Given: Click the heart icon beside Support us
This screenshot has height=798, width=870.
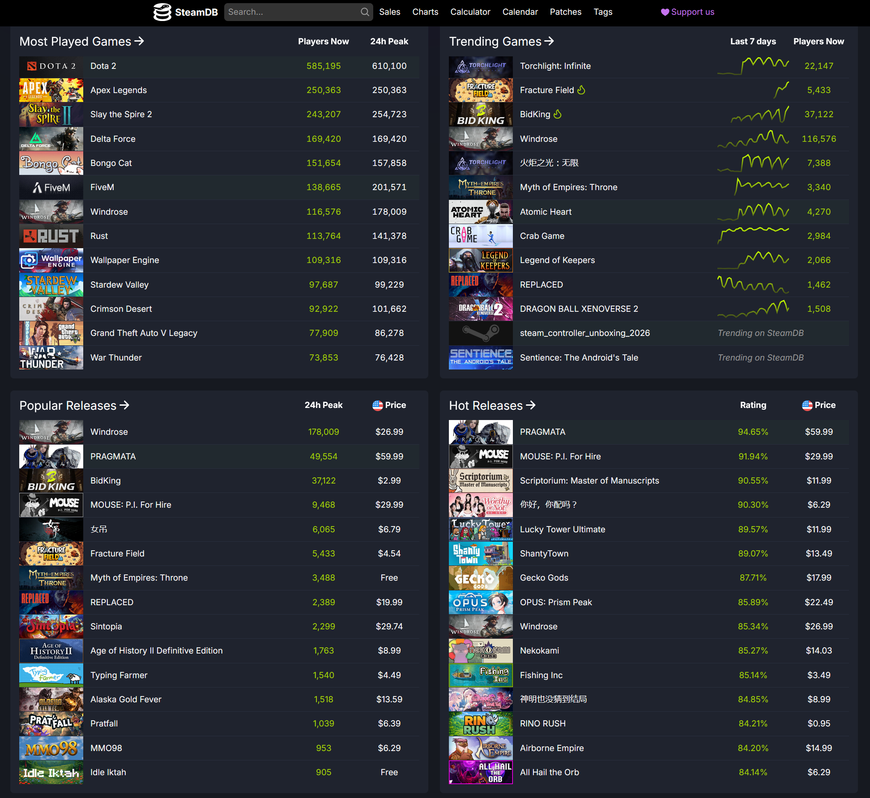Looking at the screenshot, I should pos(665,12).
